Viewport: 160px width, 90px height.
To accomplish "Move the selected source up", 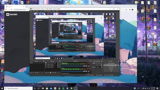I will pyautogui.click(x=53, y=73).
